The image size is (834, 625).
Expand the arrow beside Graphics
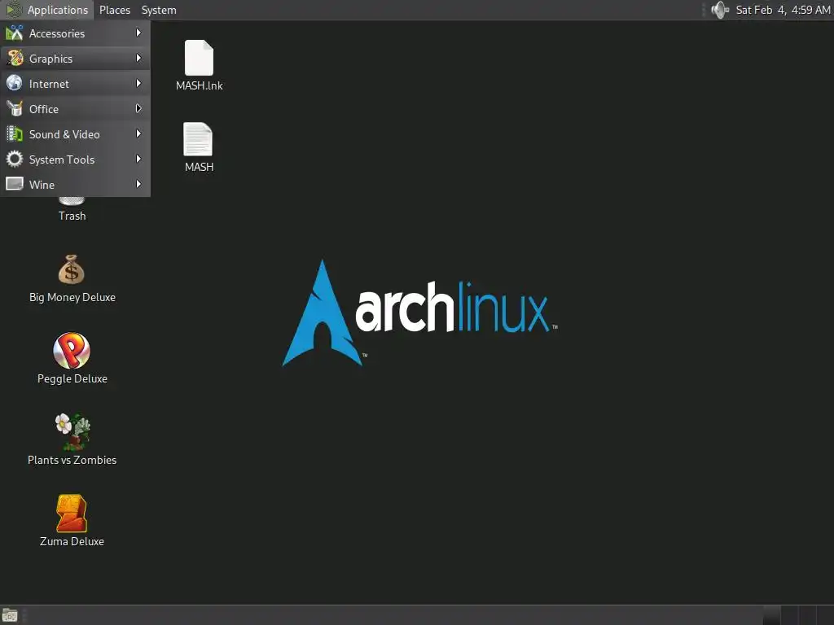[x=138, y=58]
